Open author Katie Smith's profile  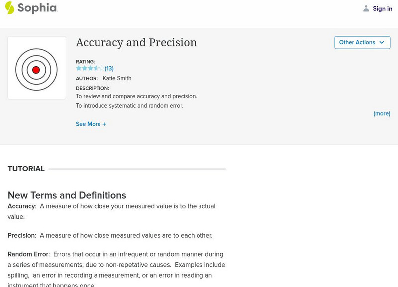117,78
